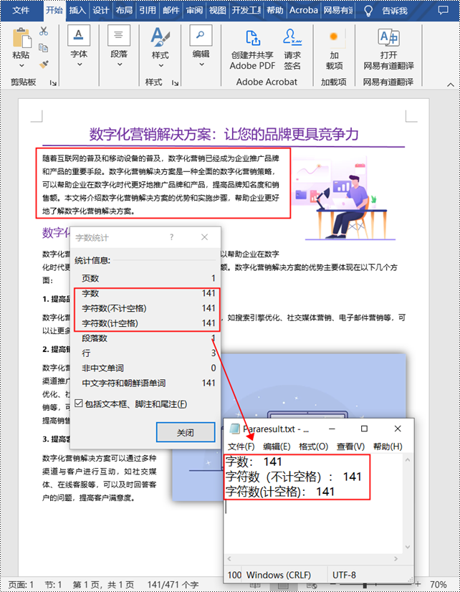Switch to the 插入 Insert tab

(77, 11)
